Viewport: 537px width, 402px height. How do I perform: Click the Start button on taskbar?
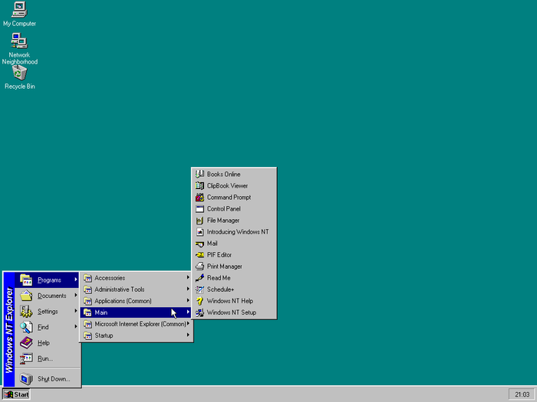click(x=16, y=394)
